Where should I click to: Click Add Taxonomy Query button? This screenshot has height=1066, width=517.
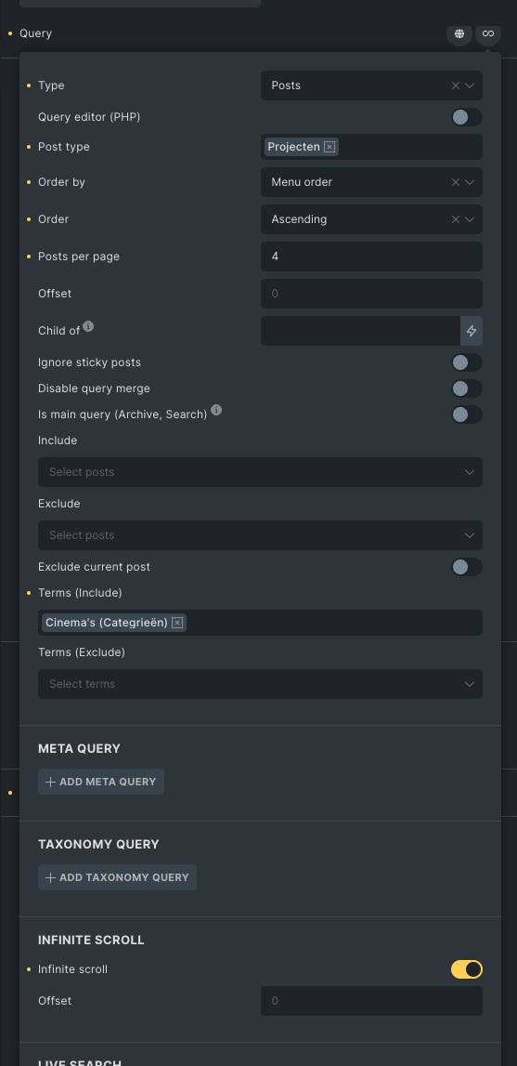(118, 877)
